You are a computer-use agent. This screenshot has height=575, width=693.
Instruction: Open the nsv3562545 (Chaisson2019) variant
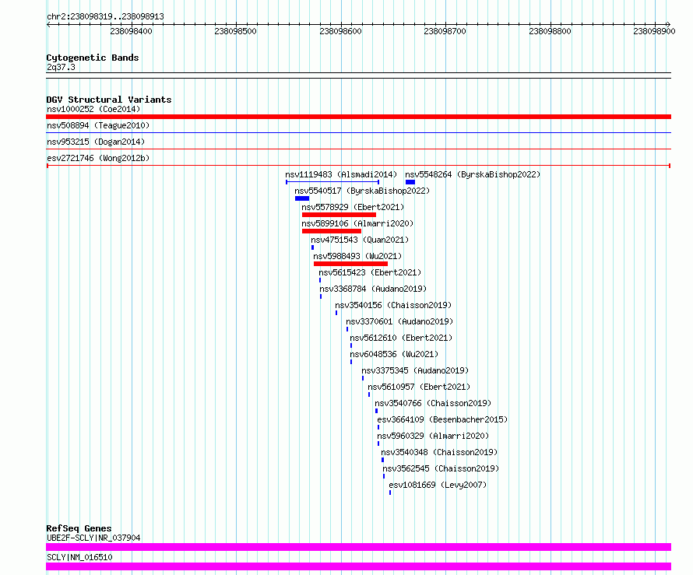(441, 468)
